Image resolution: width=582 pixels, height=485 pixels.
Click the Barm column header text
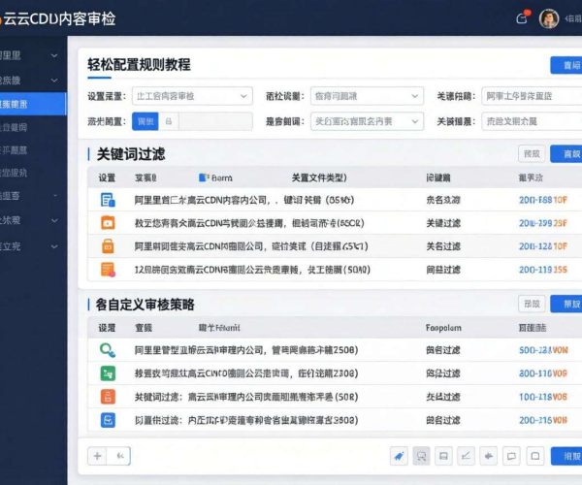tap(222, 178)
